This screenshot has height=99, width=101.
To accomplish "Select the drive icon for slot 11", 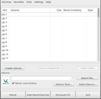I will pyautogui.click(x=3, y=54).
